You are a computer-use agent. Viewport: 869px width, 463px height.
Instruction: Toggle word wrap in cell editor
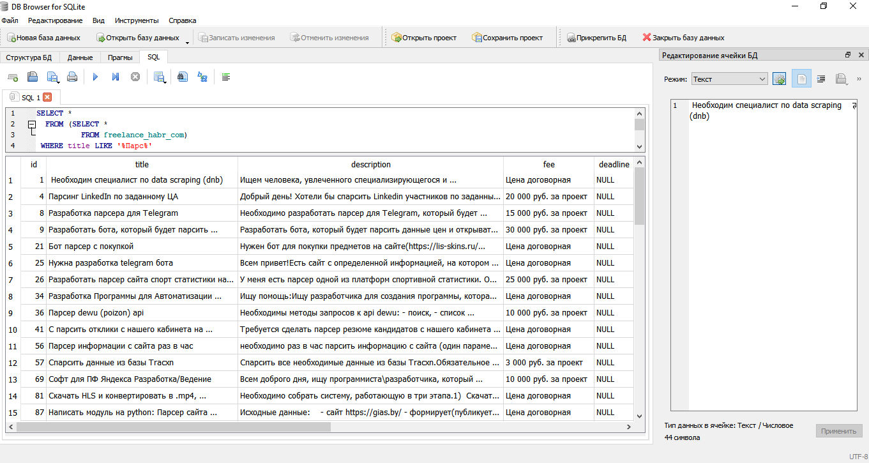(820, 78)
